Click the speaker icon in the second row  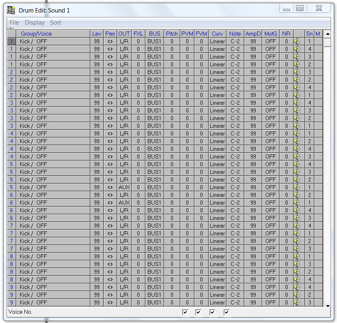click(297, 49)
